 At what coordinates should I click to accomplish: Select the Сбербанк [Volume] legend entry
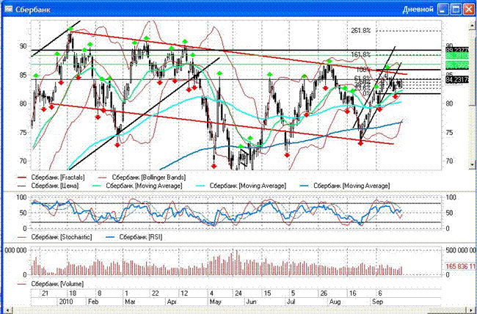(51, 284)
